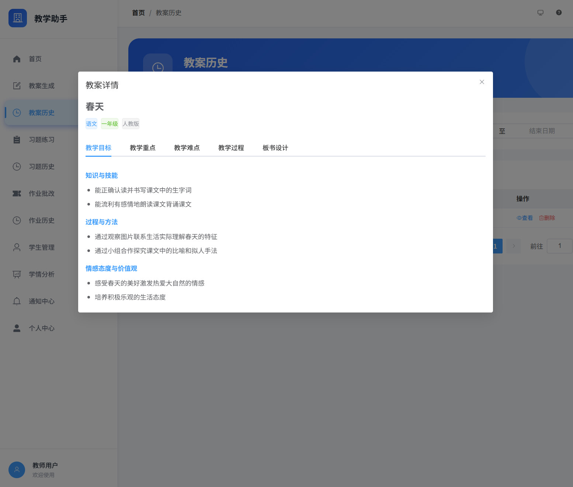Click the 首页 breadcrumb link
The width and height of the screenshot is (573, 487).
138,13
